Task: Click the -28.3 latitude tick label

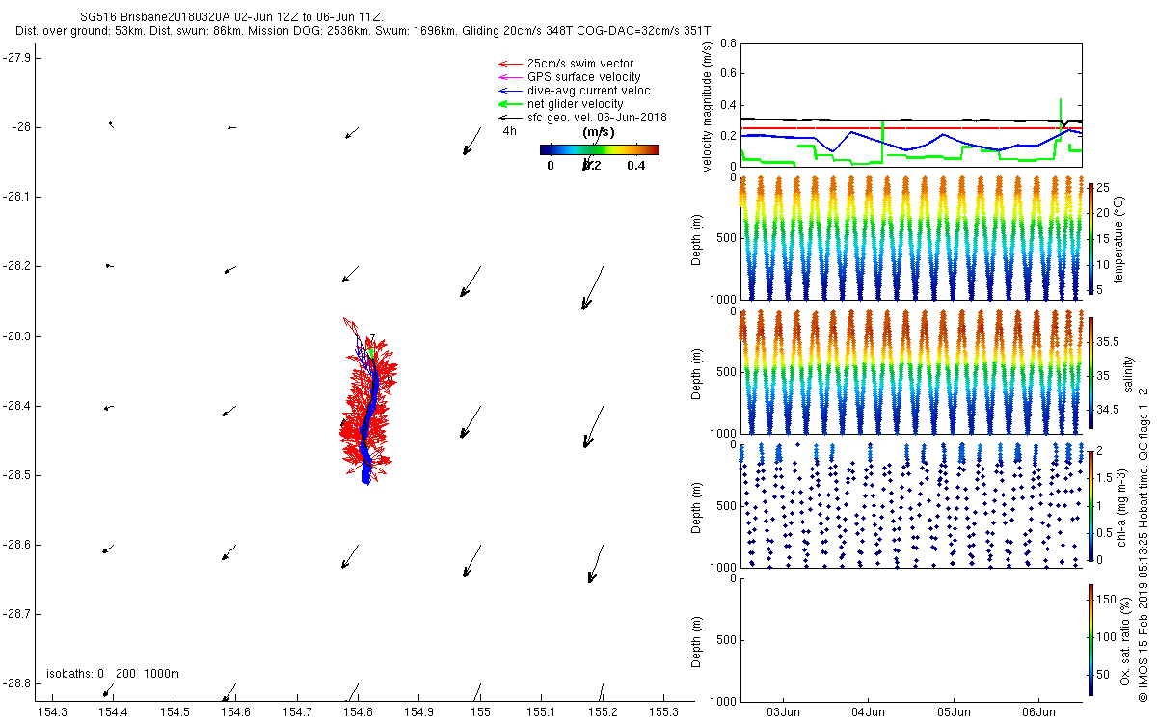Action: point(16,335)
